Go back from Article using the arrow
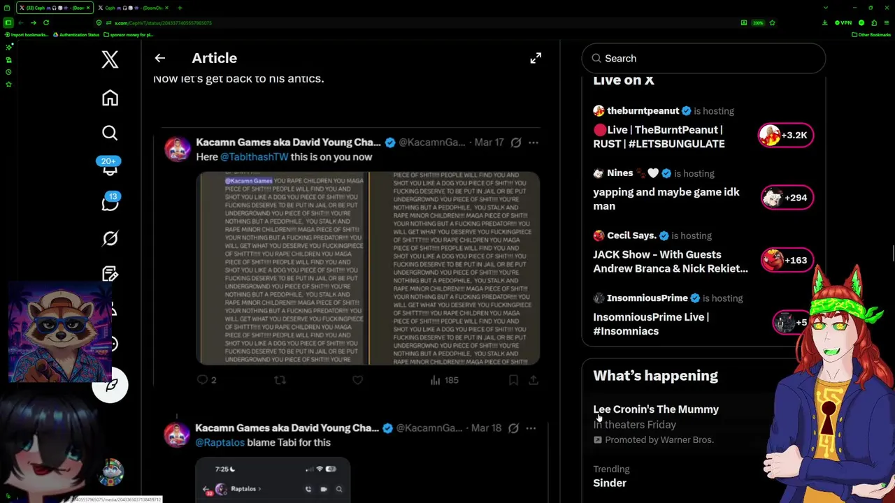 coord(159,58)
